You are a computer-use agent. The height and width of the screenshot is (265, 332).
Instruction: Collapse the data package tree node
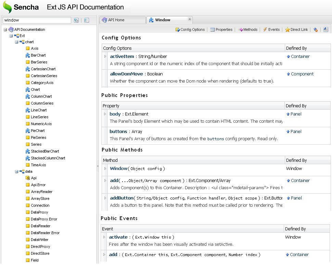pos(17,171)
